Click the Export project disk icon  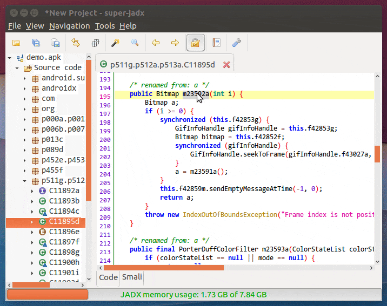55,43
